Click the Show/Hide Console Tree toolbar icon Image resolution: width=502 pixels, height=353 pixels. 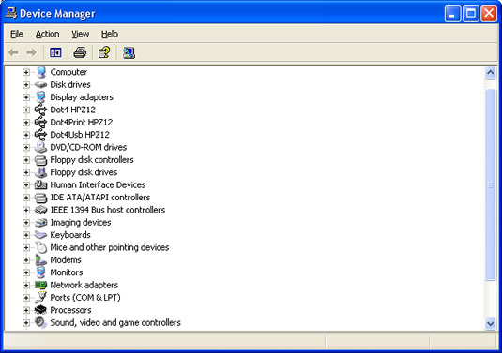click(x=55, y=52)
